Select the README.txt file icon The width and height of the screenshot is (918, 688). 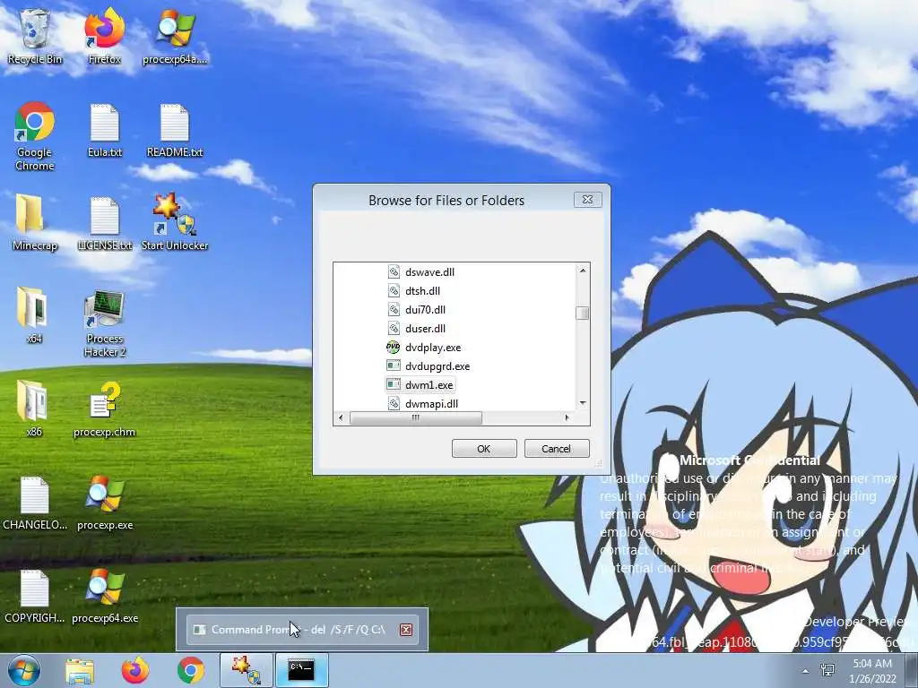[x=175, y=130]
